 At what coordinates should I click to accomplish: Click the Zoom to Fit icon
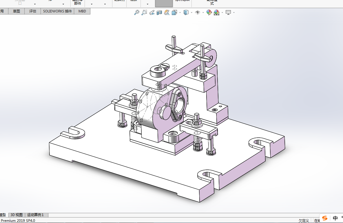point(137,12)
